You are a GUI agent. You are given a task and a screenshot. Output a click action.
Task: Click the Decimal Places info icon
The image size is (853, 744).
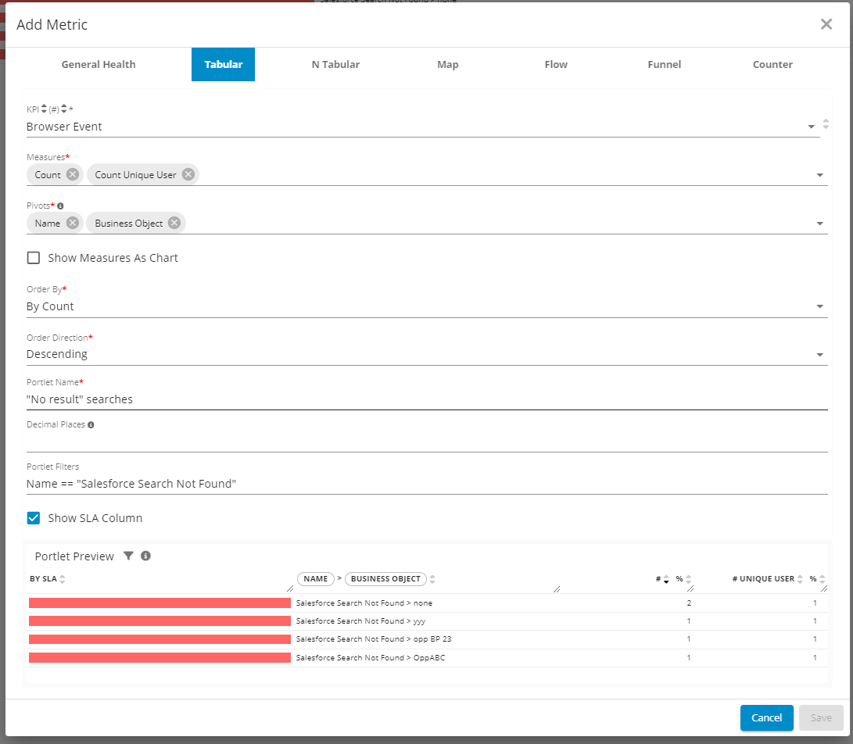coord(91,425)
